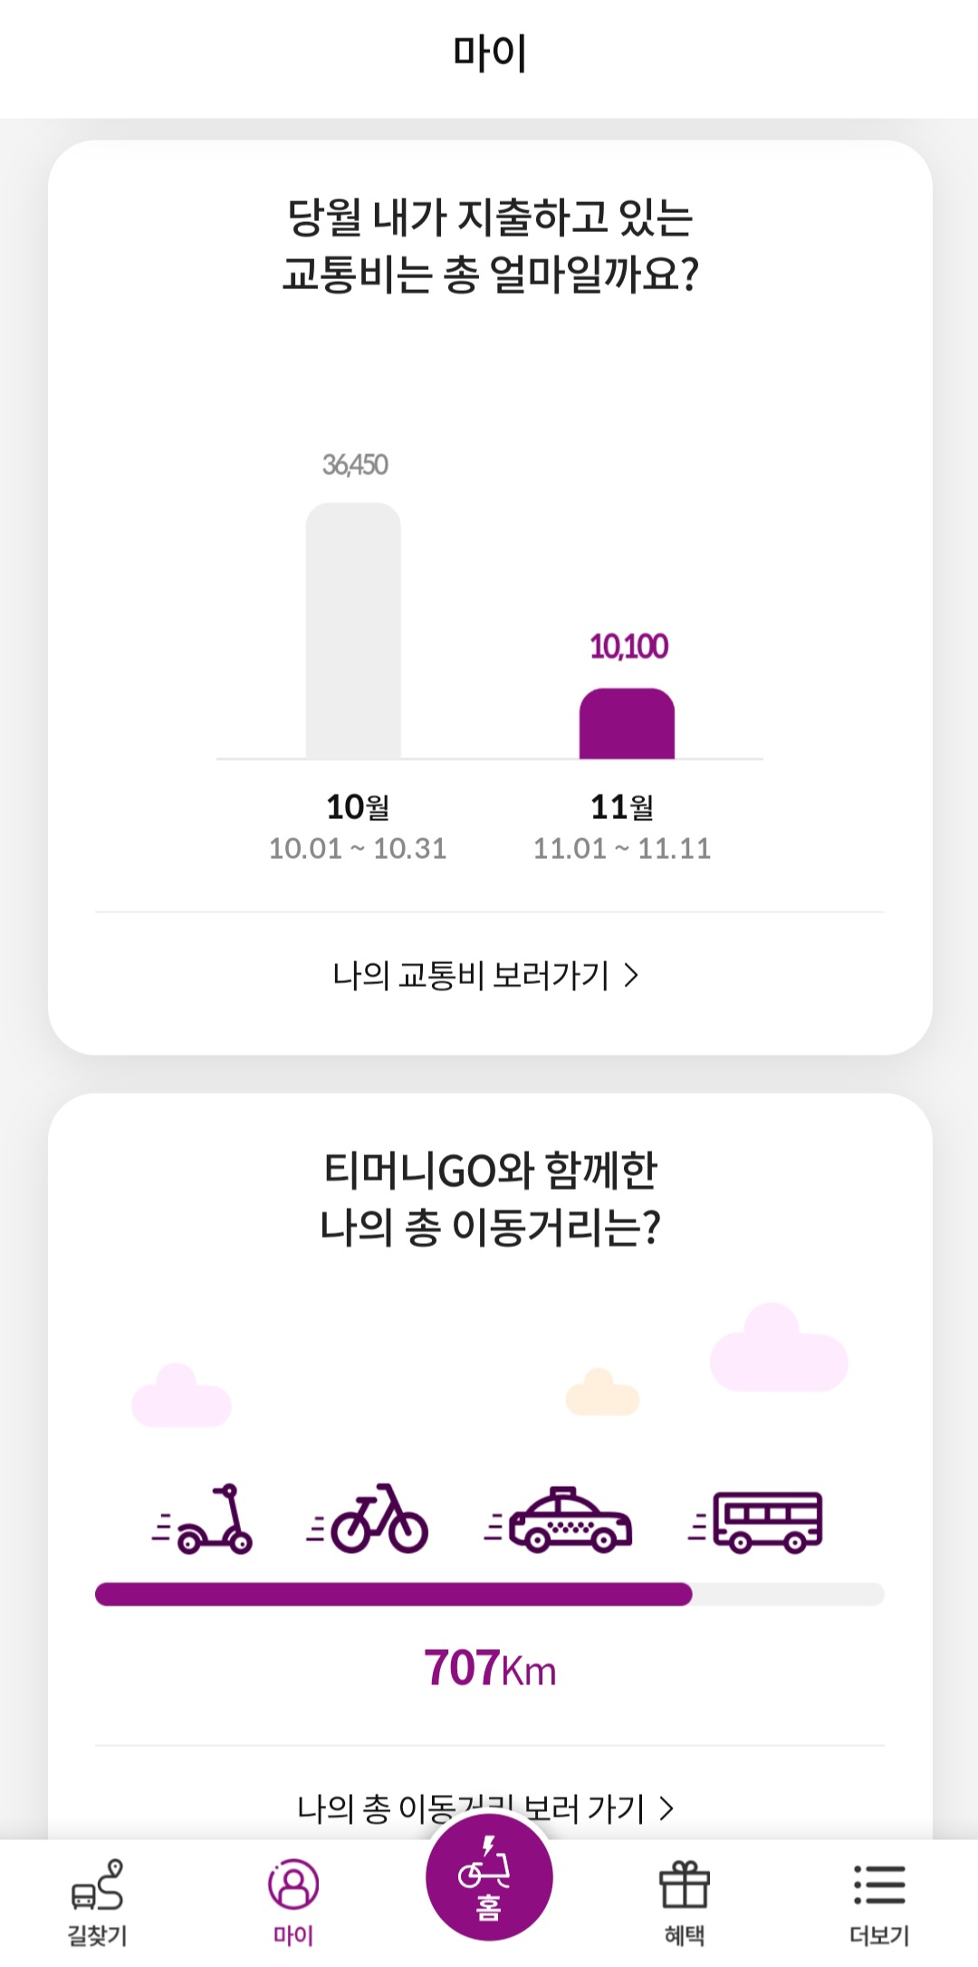
Task: Tap the 707Km distance value
Action: 490,1668
